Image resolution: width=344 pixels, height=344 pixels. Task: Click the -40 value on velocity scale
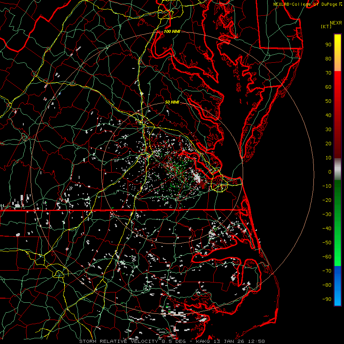coord(327,229)
